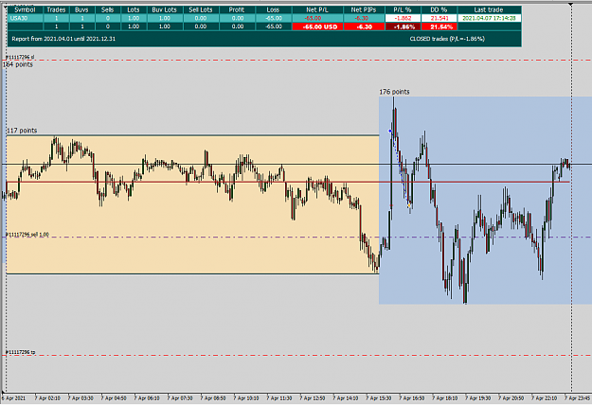Click the CLOSED trades P/L summary text
592x405 pixels.
[447, 39]
